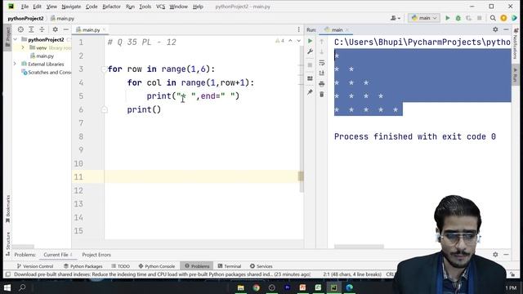Close the main.py editor tab
523x294 pixels.
(104, 29)
